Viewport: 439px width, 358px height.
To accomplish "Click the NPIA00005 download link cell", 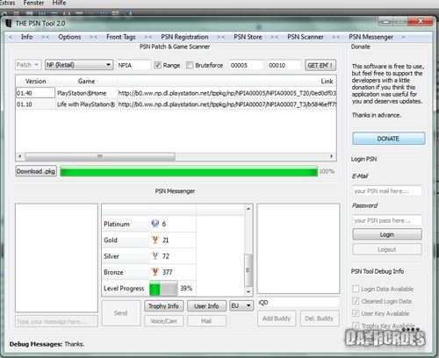I will click(227, 93).
